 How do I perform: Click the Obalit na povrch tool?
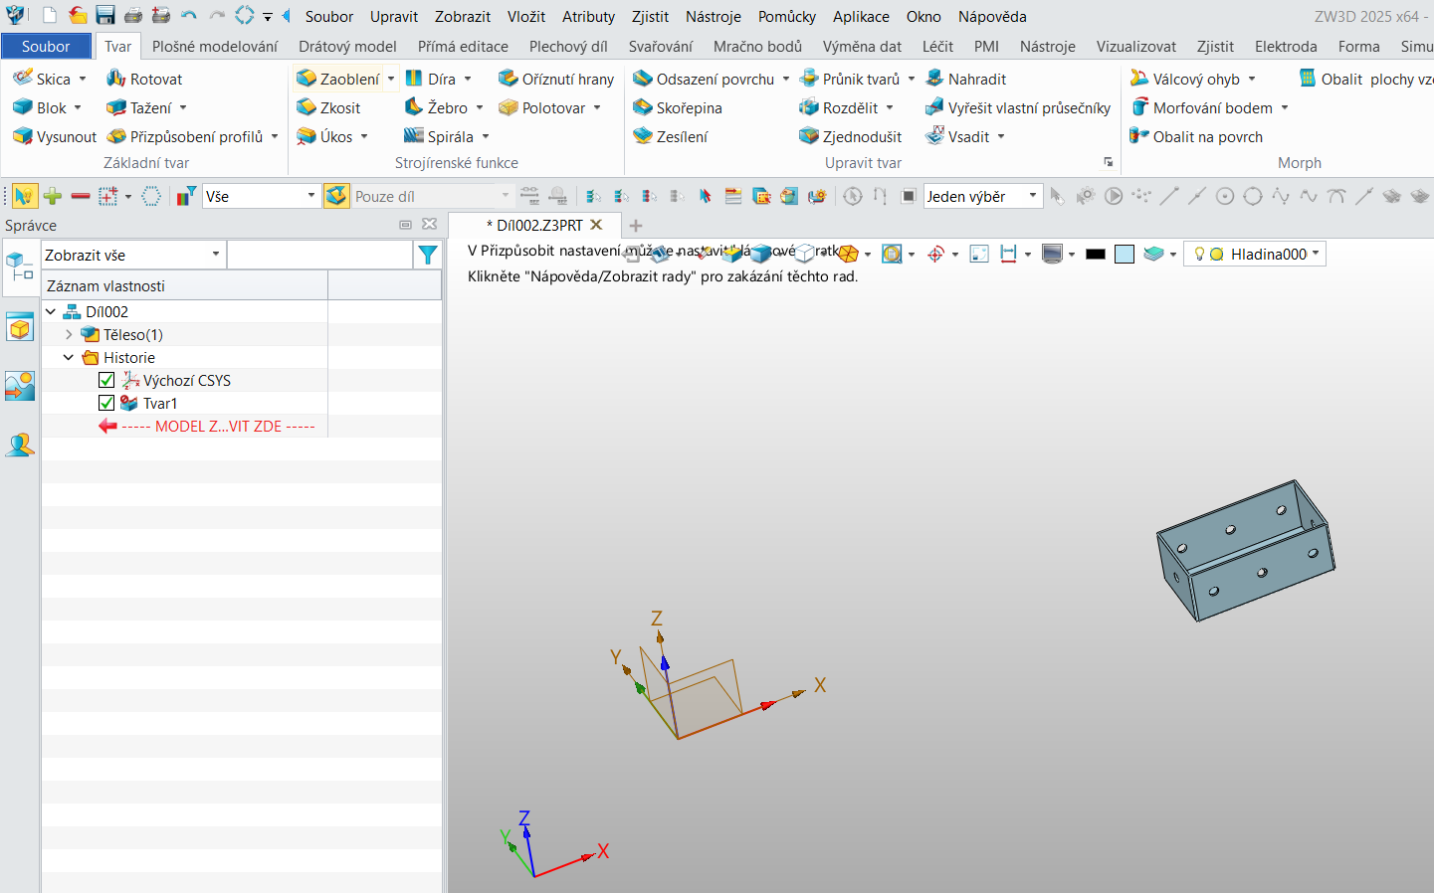tap(1196, 136)
